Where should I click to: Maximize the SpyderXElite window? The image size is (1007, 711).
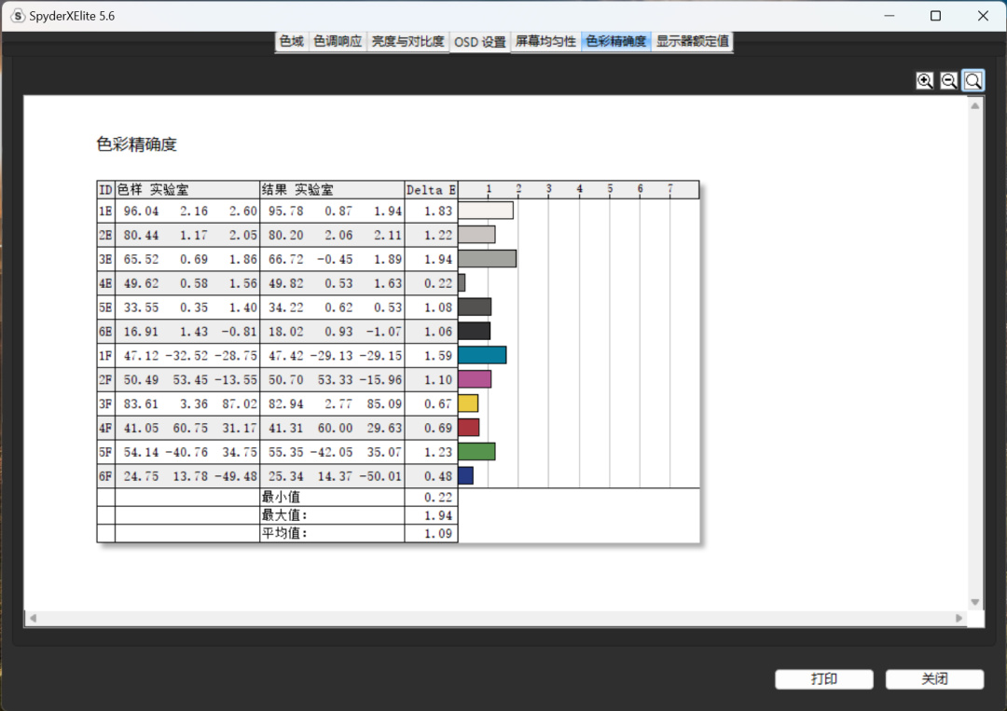(936, 16)
